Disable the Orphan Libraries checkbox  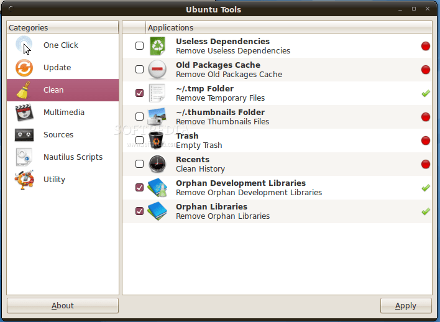click(x=139, y=211)
